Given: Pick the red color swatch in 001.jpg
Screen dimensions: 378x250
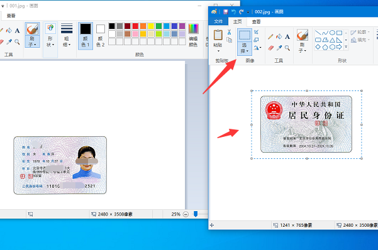Looking at the screenshot, I should point(135,26).
